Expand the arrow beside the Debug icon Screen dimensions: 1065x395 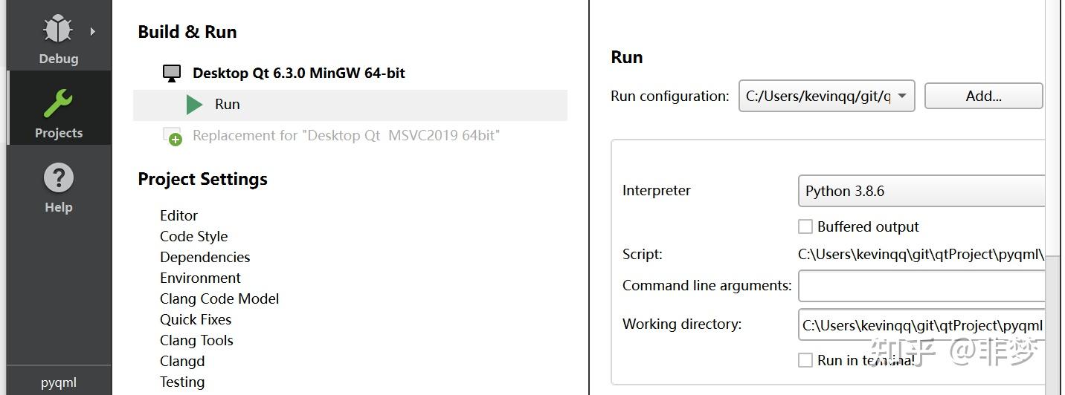[x=93, y=31]
